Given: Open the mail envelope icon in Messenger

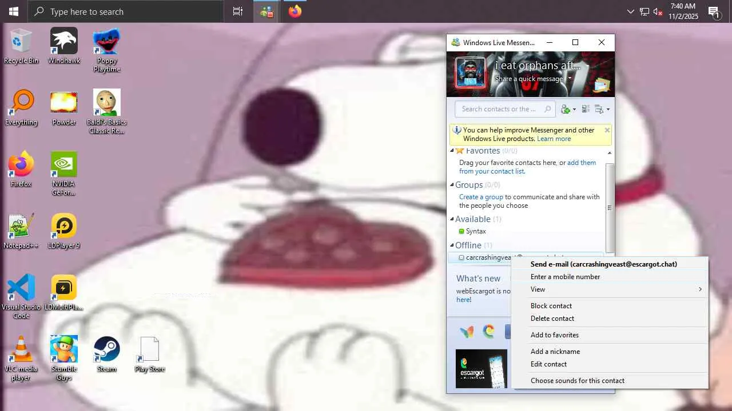Looking at the screenshot, I should click(x=602, y=85).
